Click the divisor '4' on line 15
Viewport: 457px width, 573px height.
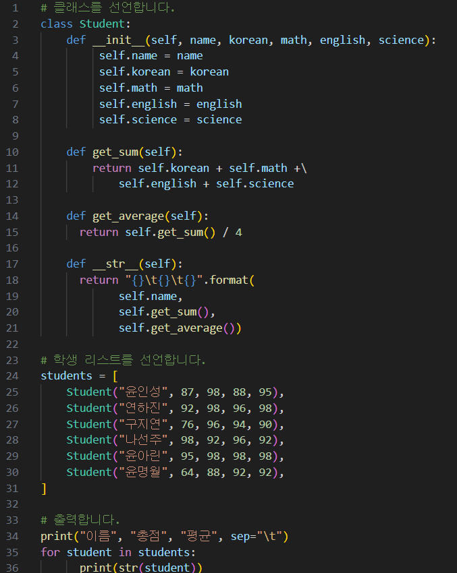(x=238, y=233)
